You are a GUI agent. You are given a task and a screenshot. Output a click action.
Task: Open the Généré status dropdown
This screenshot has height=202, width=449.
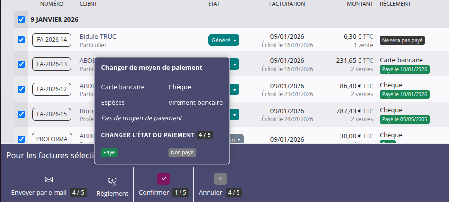pos(224,40)
